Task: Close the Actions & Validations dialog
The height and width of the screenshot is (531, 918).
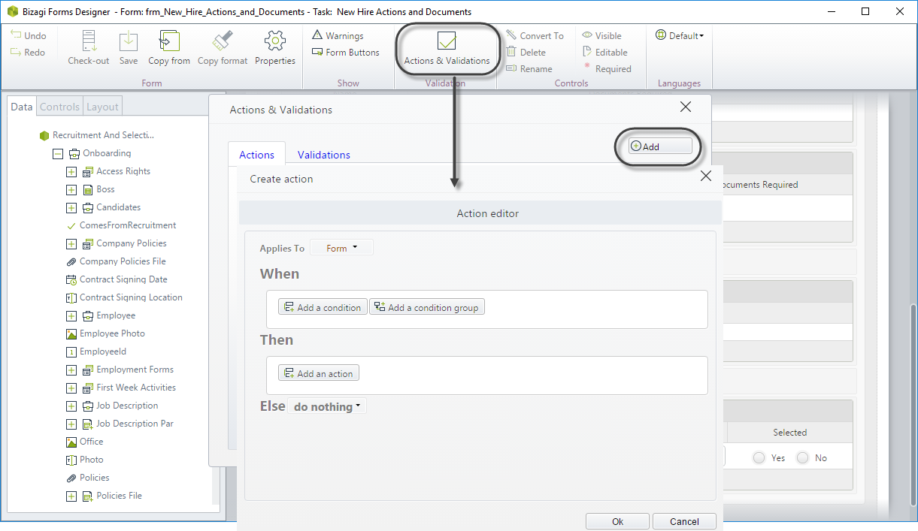Action: 685,107
